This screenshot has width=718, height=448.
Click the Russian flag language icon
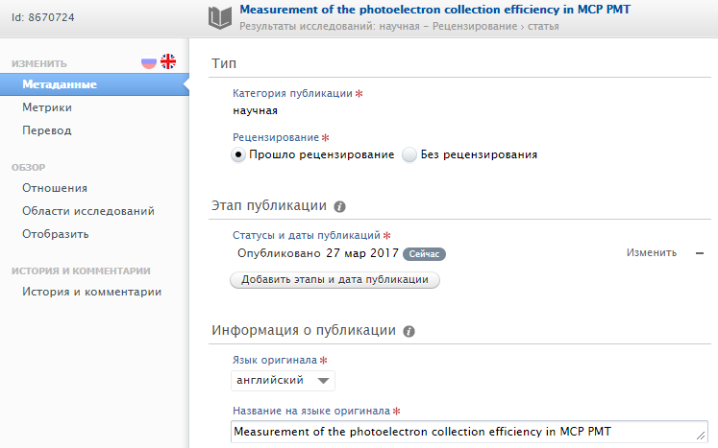(148, 62)
